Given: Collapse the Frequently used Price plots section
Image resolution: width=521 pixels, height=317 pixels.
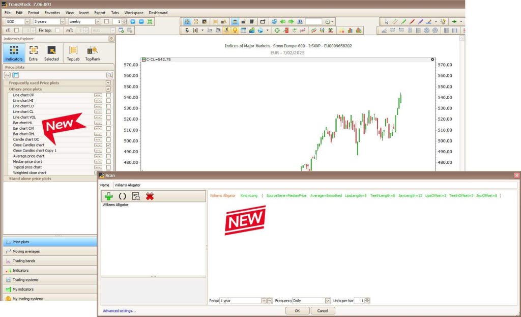Looking at the screenshot, I should 109,83.
